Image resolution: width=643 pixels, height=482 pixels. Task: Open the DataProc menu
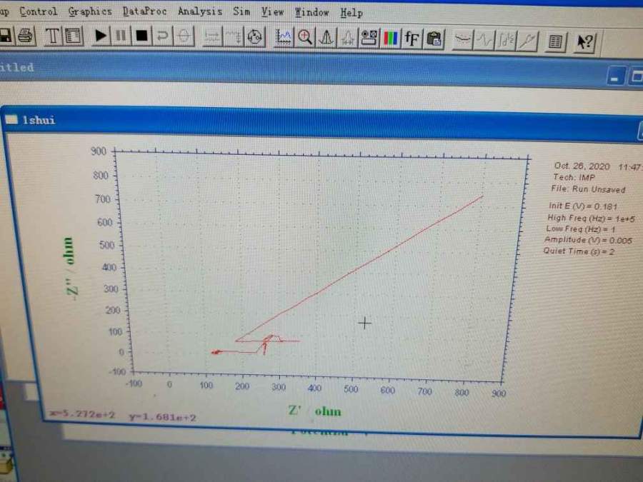point(144,11)
